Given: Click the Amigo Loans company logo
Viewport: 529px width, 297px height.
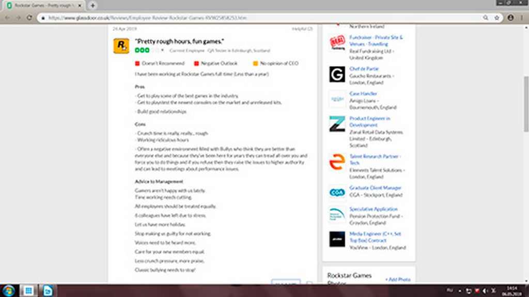Looking at the screenshot, I should [x=337, y=99].
